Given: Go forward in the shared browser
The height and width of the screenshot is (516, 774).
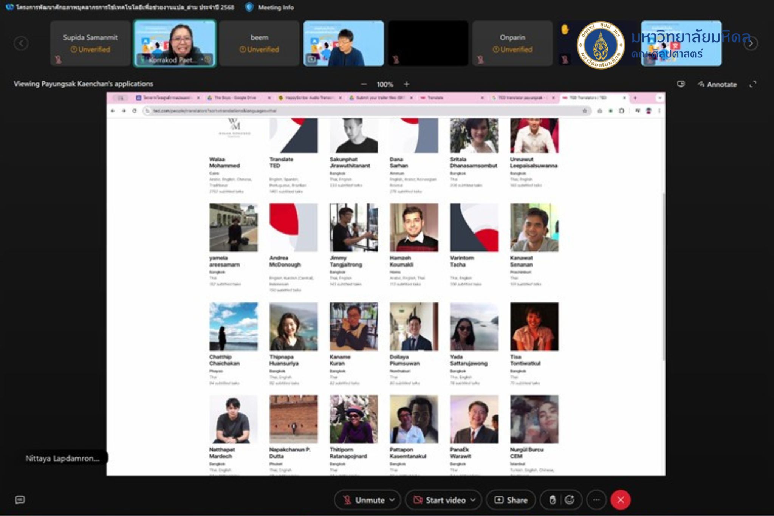Looking at the screenshot, I should pyautogui.click(x=124, y=111).
